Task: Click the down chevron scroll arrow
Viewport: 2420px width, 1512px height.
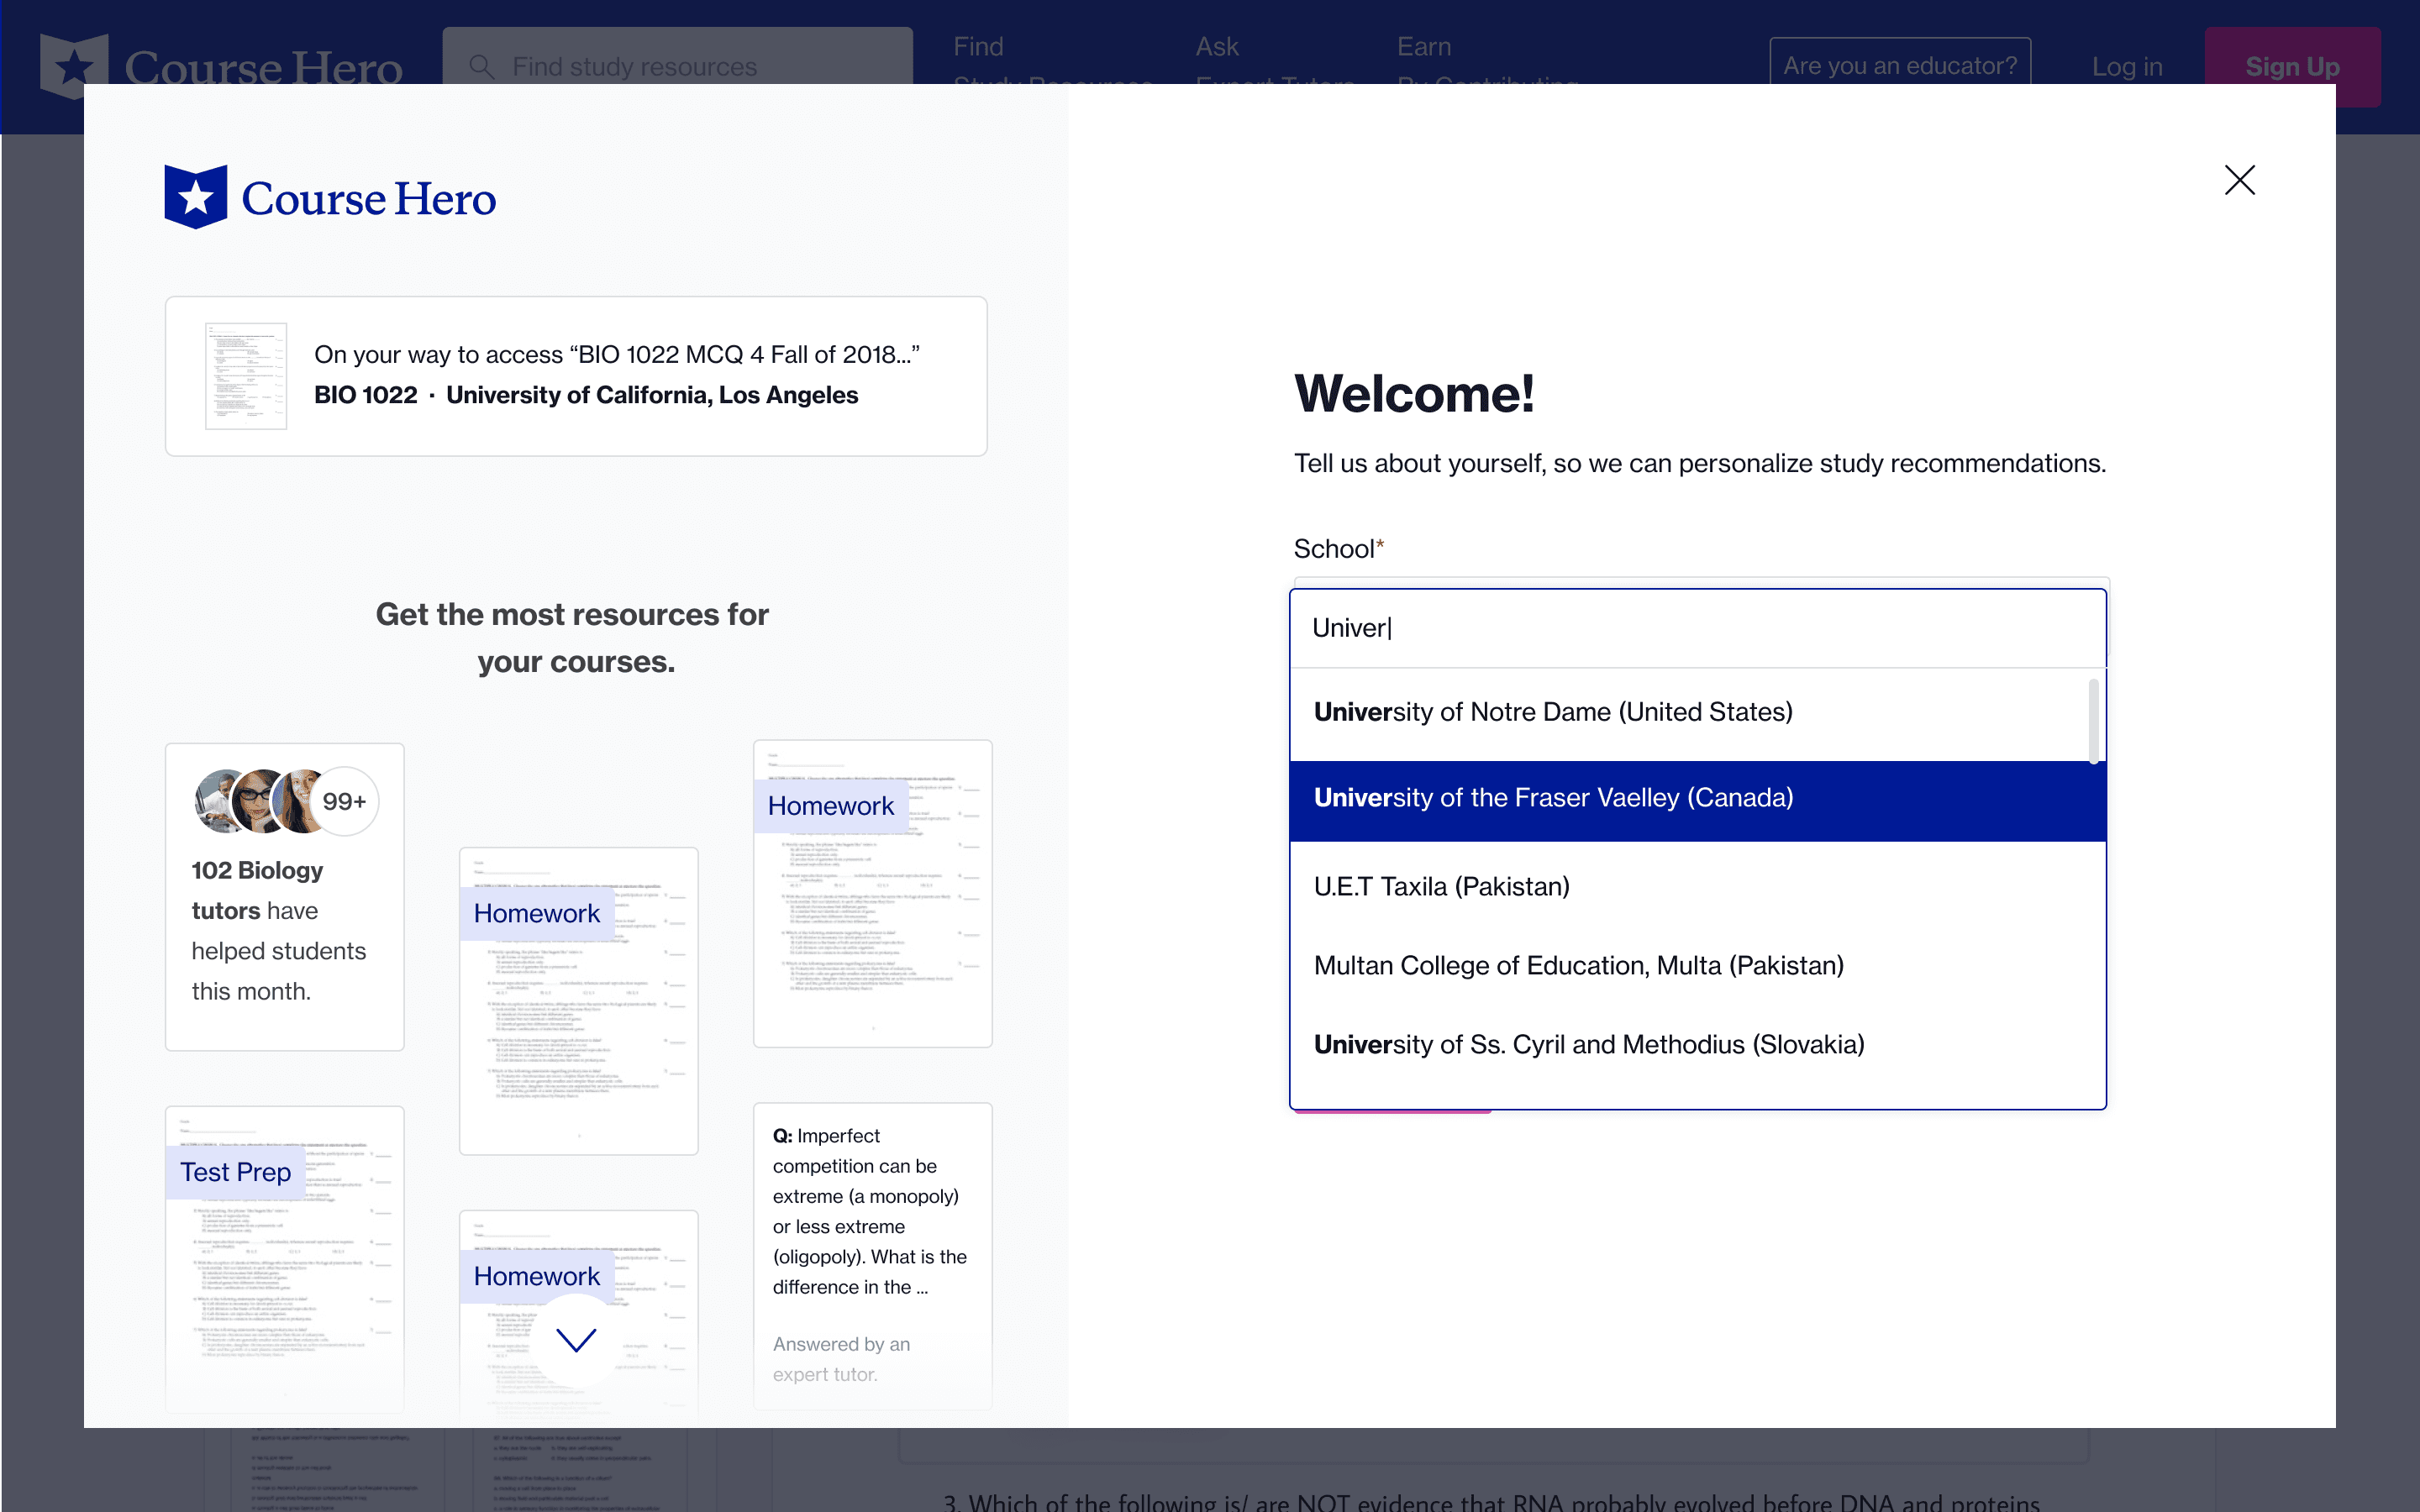Action: click(x=576, y=1339)
